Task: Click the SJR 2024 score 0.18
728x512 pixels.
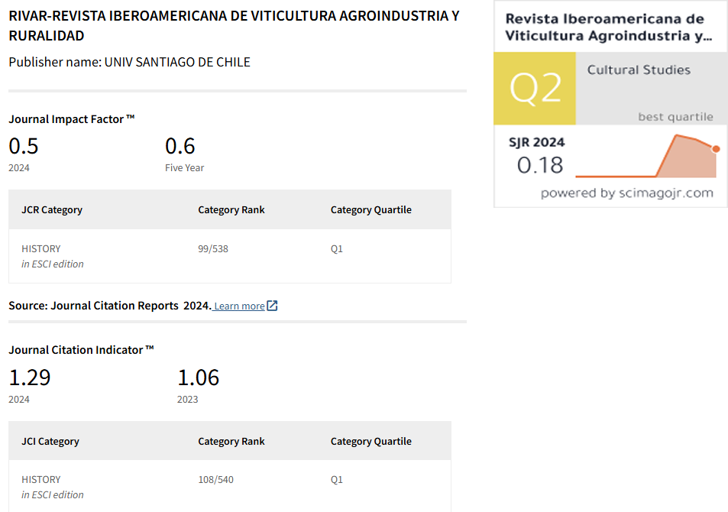Action: (540, 164)
